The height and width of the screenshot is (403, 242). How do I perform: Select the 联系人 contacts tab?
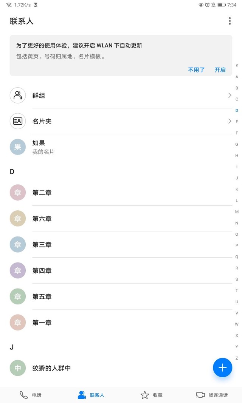(x=91, y=395)
